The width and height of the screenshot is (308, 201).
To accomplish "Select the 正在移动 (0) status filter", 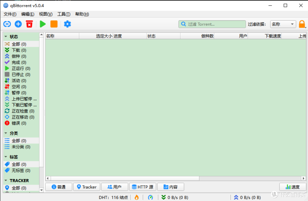I will 21,117.
